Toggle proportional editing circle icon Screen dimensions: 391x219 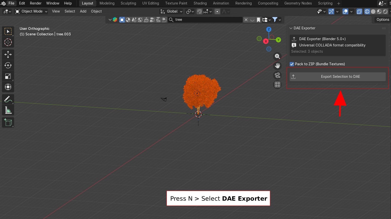point(218,11)
